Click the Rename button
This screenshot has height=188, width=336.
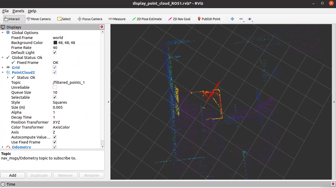[x=92, y=175]
